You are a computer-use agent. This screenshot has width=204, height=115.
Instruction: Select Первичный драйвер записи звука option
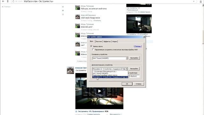coord(110,75)
